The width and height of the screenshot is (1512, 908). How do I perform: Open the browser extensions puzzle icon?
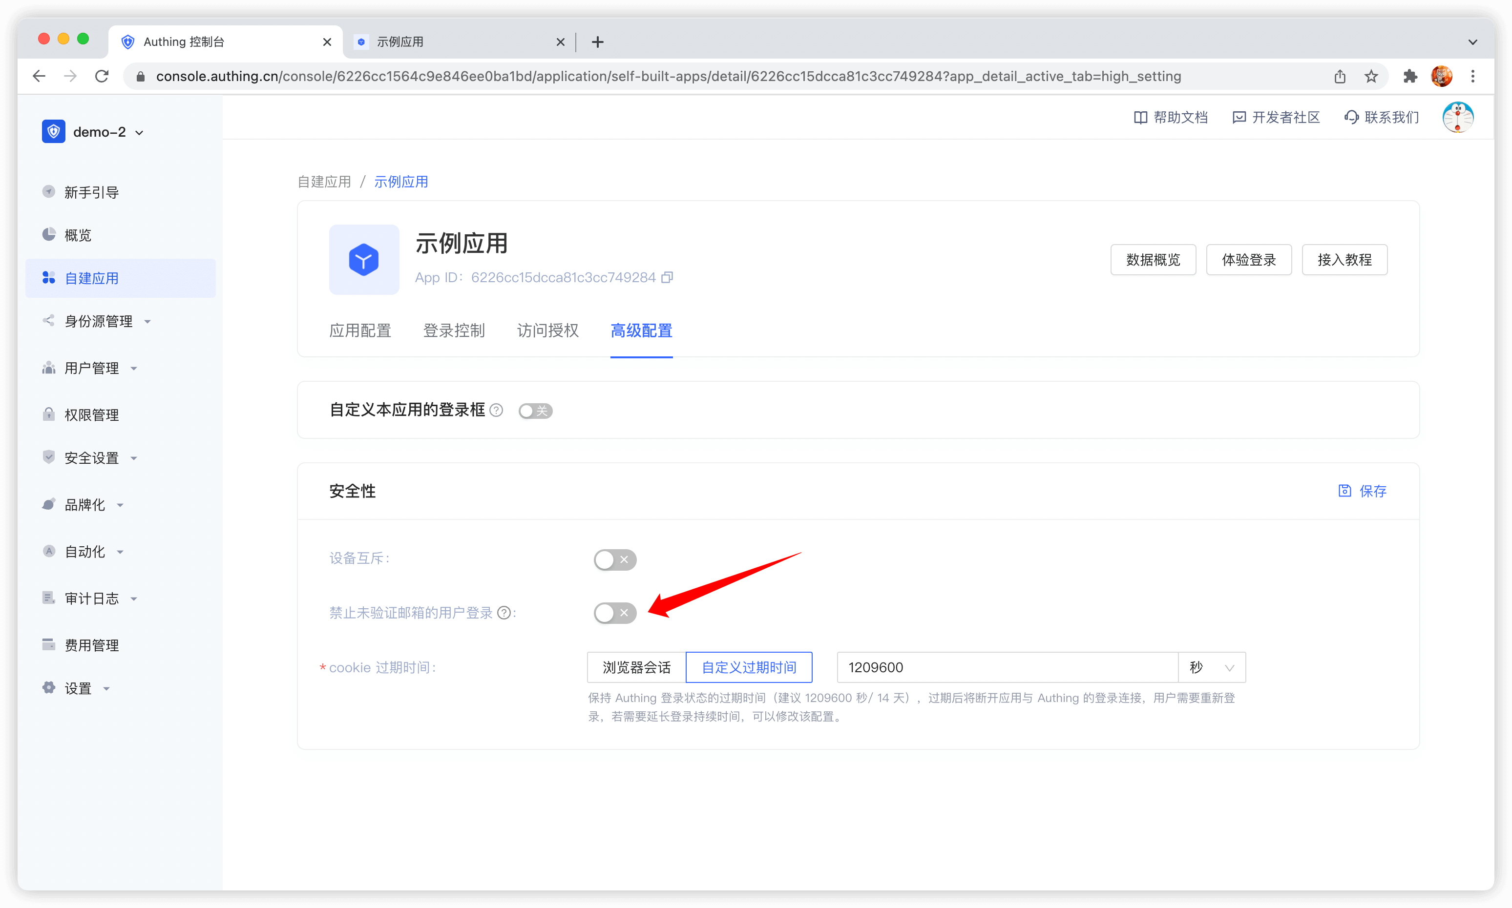click(x=1410, y=77)
